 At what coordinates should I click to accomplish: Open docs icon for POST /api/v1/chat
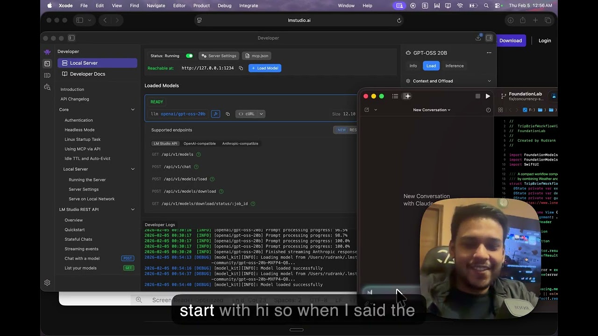pos(196,167)
